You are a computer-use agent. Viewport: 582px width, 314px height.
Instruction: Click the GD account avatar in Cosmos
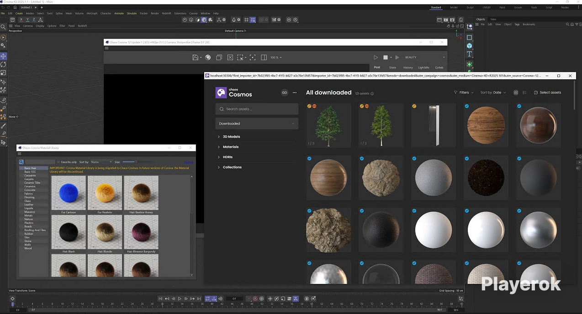click(x=285, y=93)
